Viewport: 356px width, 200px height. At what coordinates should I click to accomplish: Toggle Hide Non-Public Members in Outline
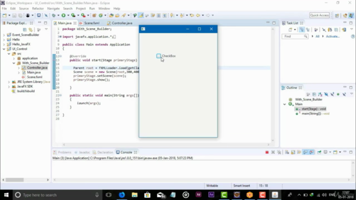coord(338,94)
